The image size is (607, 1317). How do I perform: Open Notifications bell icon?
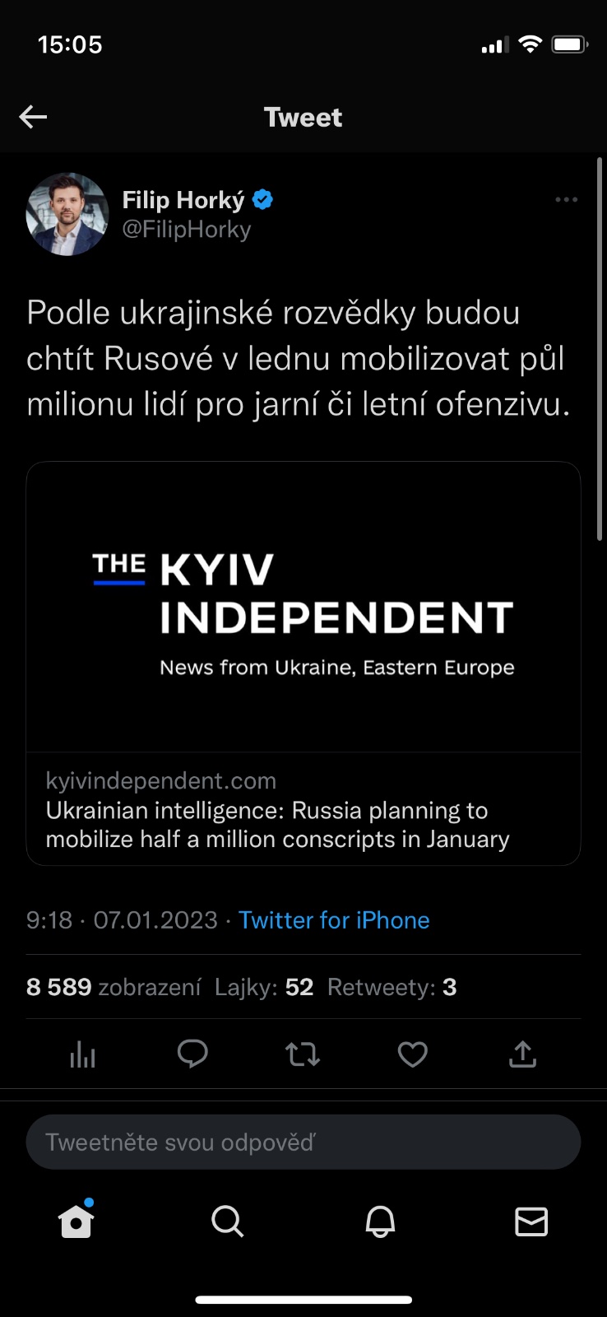click(x=380, y=1222)
